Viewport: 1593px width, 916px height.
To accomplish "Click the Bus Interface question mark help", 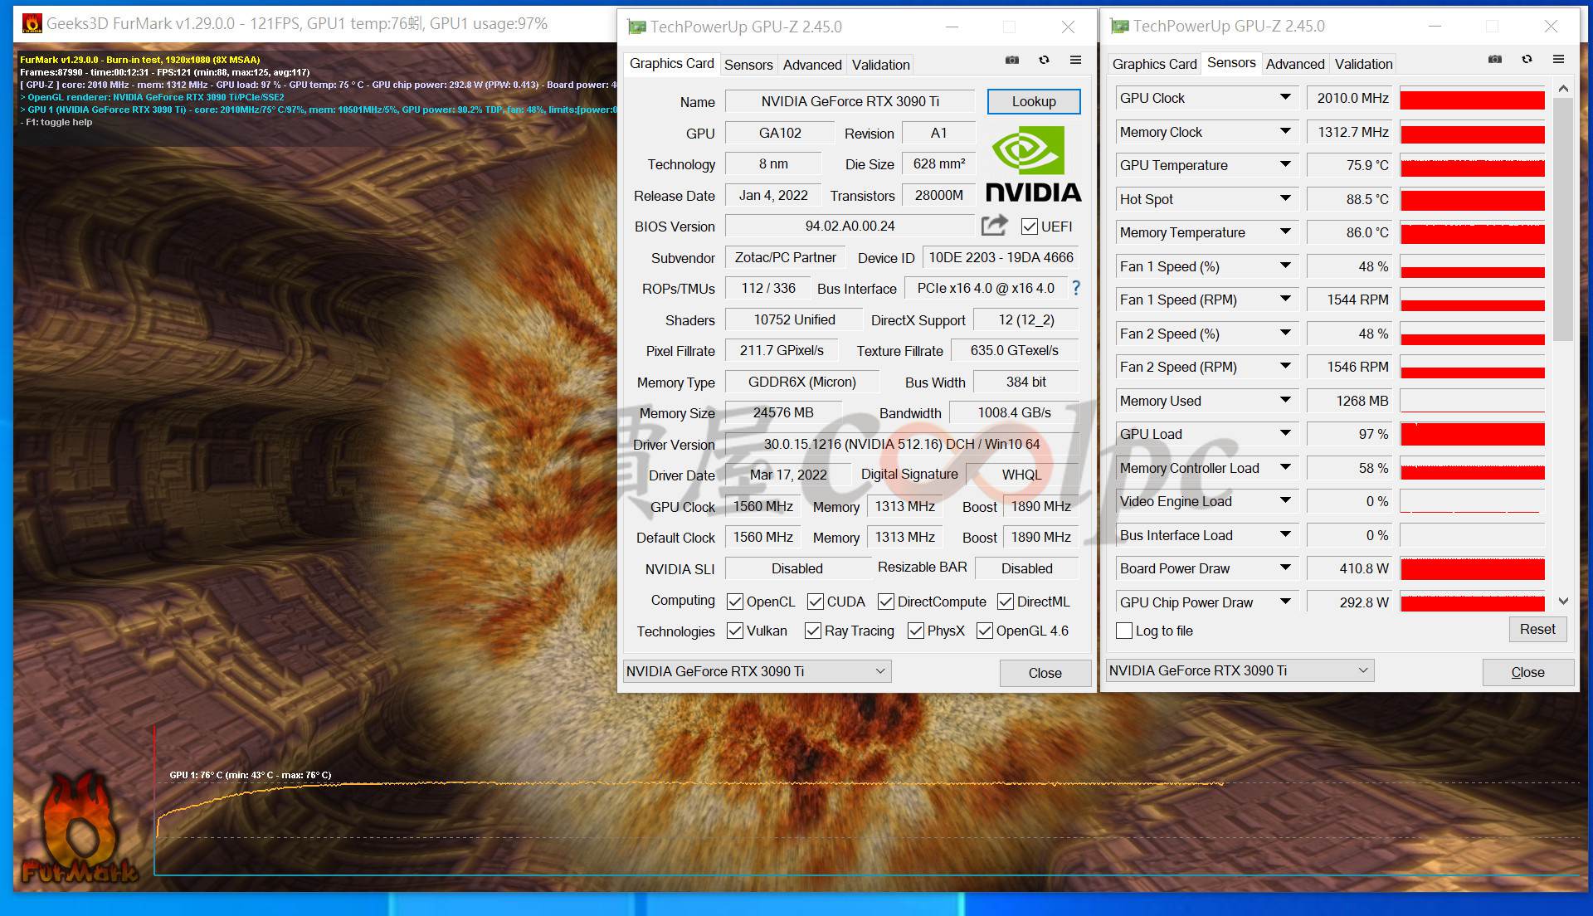I will point(1076,288).
